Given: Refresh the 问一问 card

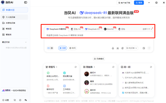Looking at the screenshot, I should tap(151, 67).
